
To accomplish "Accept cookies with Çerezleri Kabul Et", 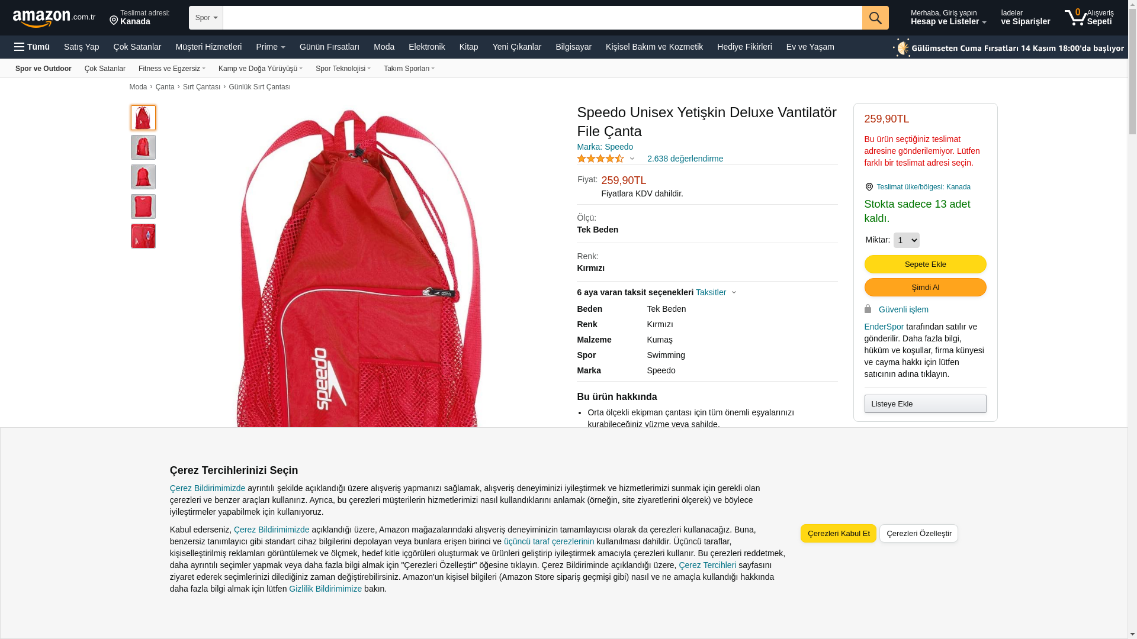I will click(838, 533).
